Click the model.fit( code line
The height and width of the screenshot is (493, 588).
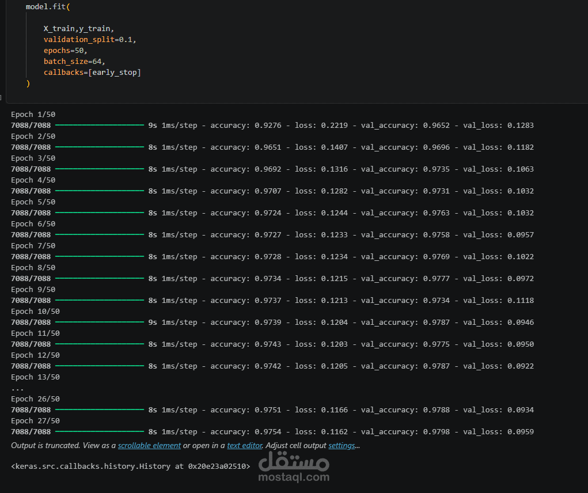(x=48, y=7)
